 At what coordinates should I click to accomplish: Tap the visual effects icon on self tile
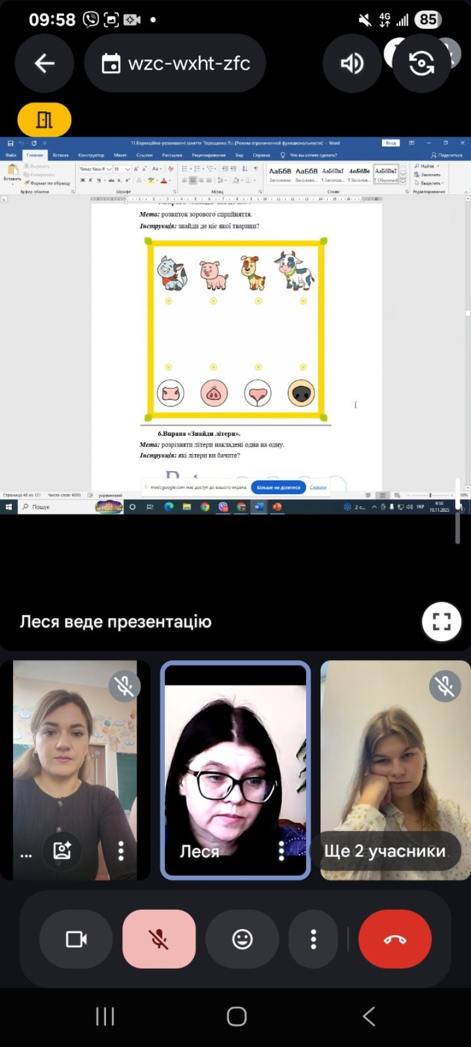pos(62,850)
